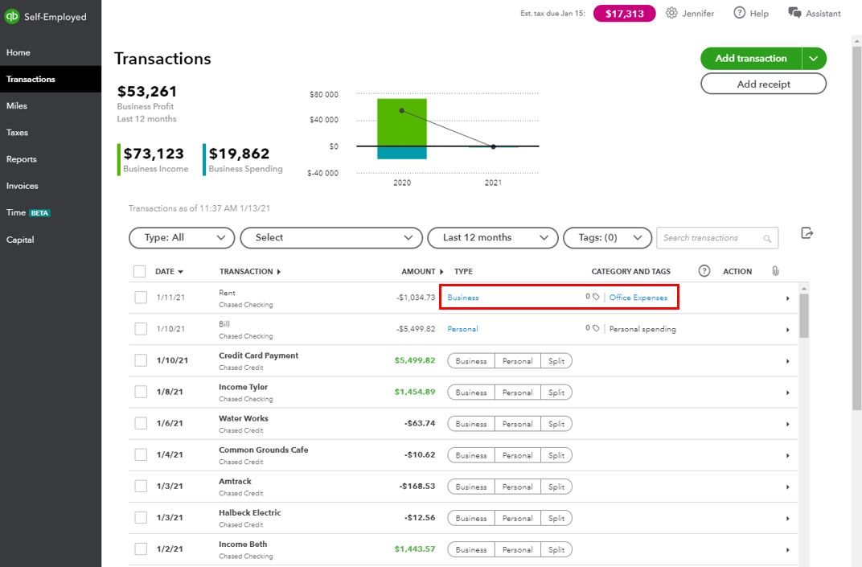Click Amount column header arrow

click(441, 272)
